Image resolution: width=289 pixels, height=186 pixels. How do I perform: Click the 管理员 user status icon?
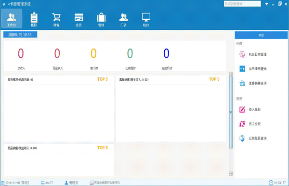[66, 183]
